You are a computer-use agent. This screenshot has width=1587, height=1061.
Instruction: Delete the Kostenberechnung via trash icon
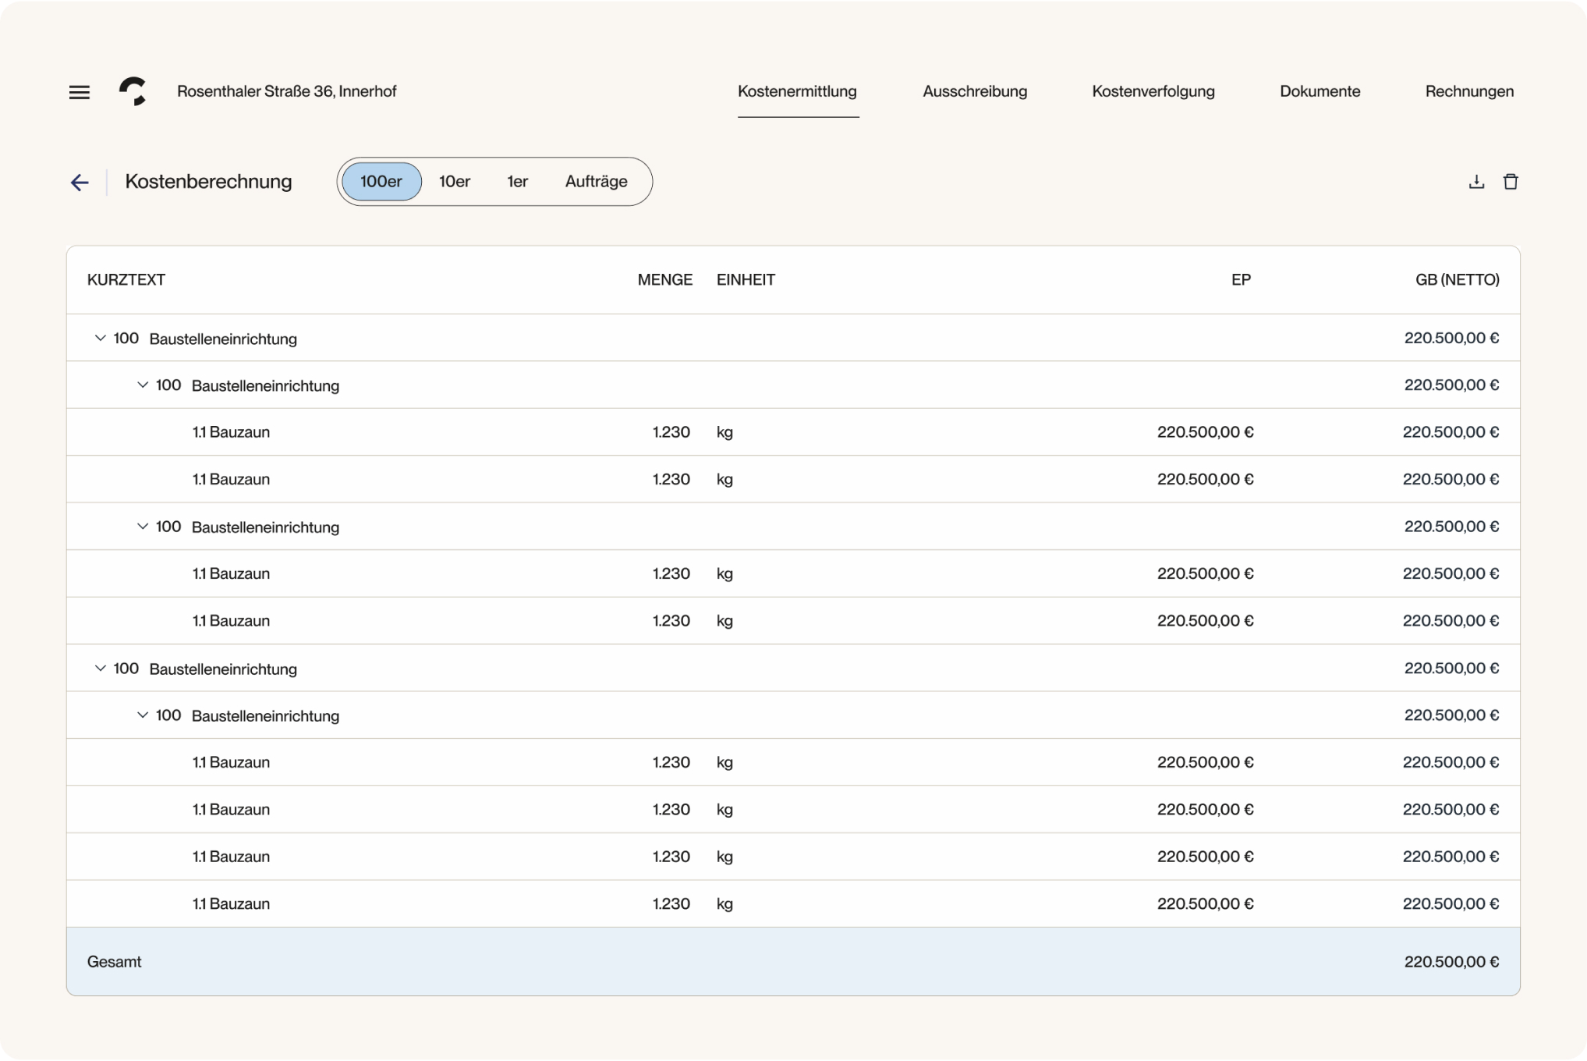[x=1511, y=181]
